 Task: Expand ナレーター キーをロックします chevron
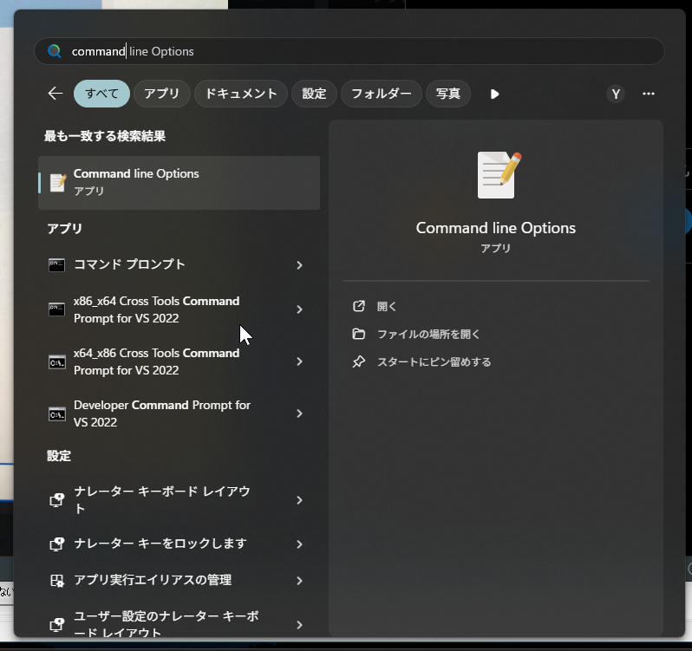(300, 544)
